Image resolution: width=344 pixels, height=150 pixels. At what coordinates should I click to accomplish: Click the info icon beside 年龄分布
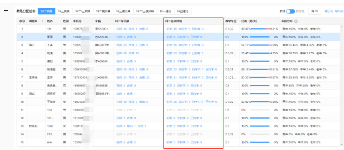click(296, 21)
